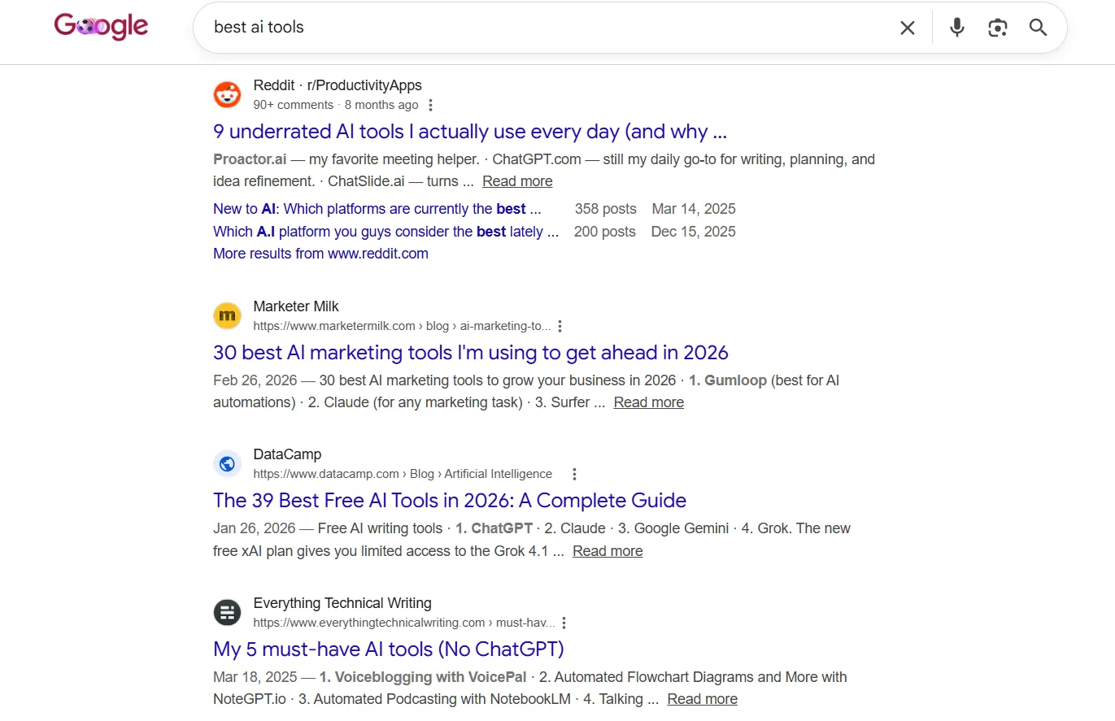
Task: Click the 'Dec 15, 2025' date
Action: 694,232
